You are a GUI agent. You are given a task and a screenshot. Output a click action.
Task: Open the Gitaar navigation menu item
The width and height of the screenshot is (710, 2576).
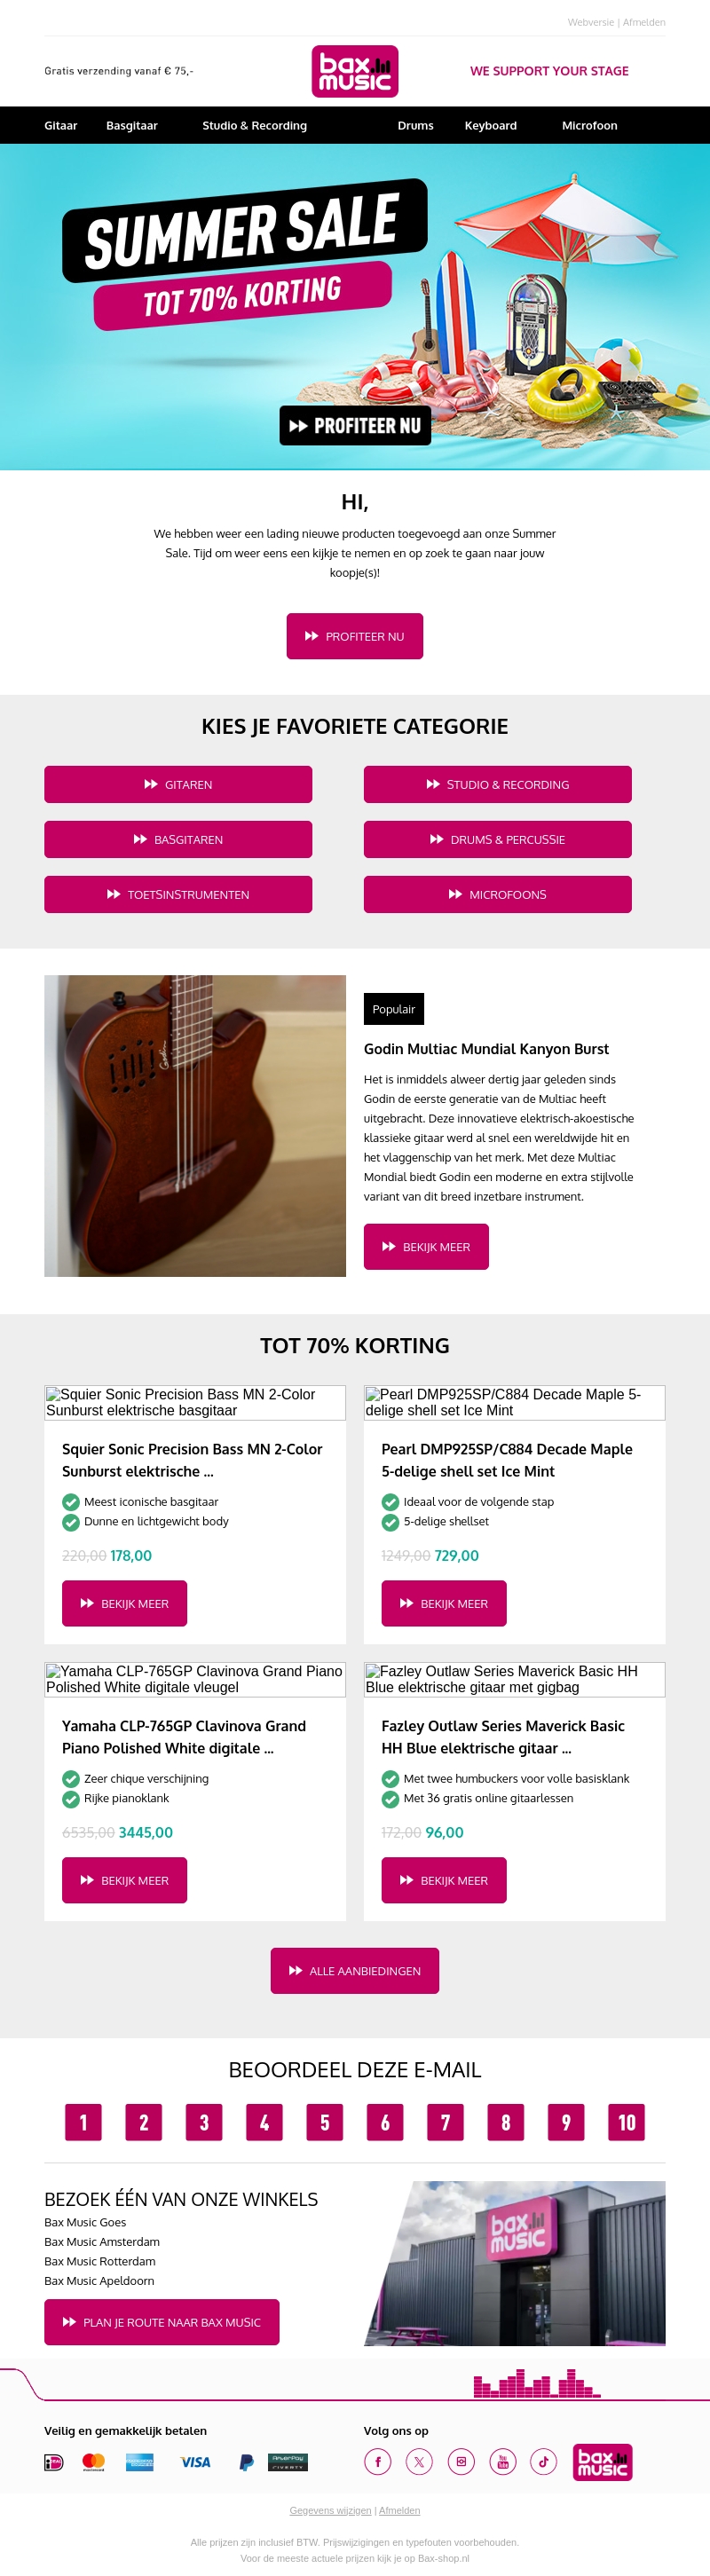pos(60,126)
